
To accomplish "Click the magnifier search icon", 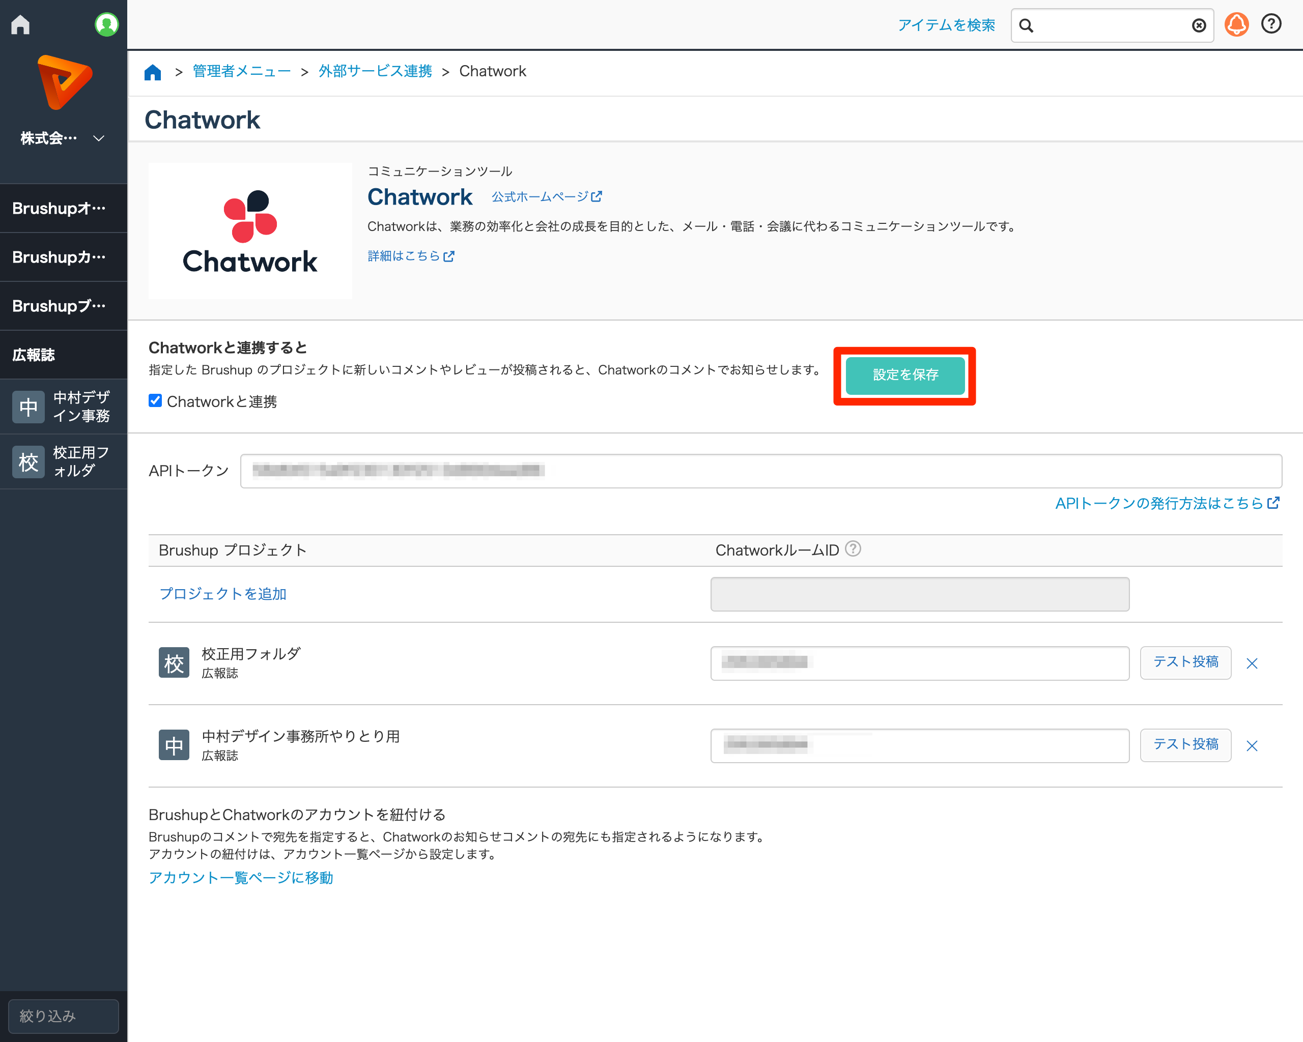I will (x=1026, y=25).
